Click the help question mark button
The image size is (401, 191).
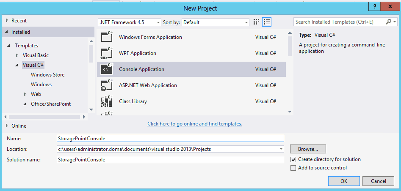pyautogui.click(x=374, y=7)
